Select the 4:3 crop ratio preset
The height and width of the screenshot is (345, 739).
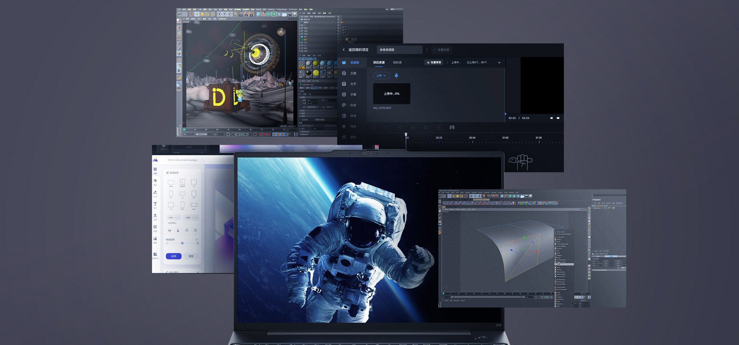click(x=171, y=206)
